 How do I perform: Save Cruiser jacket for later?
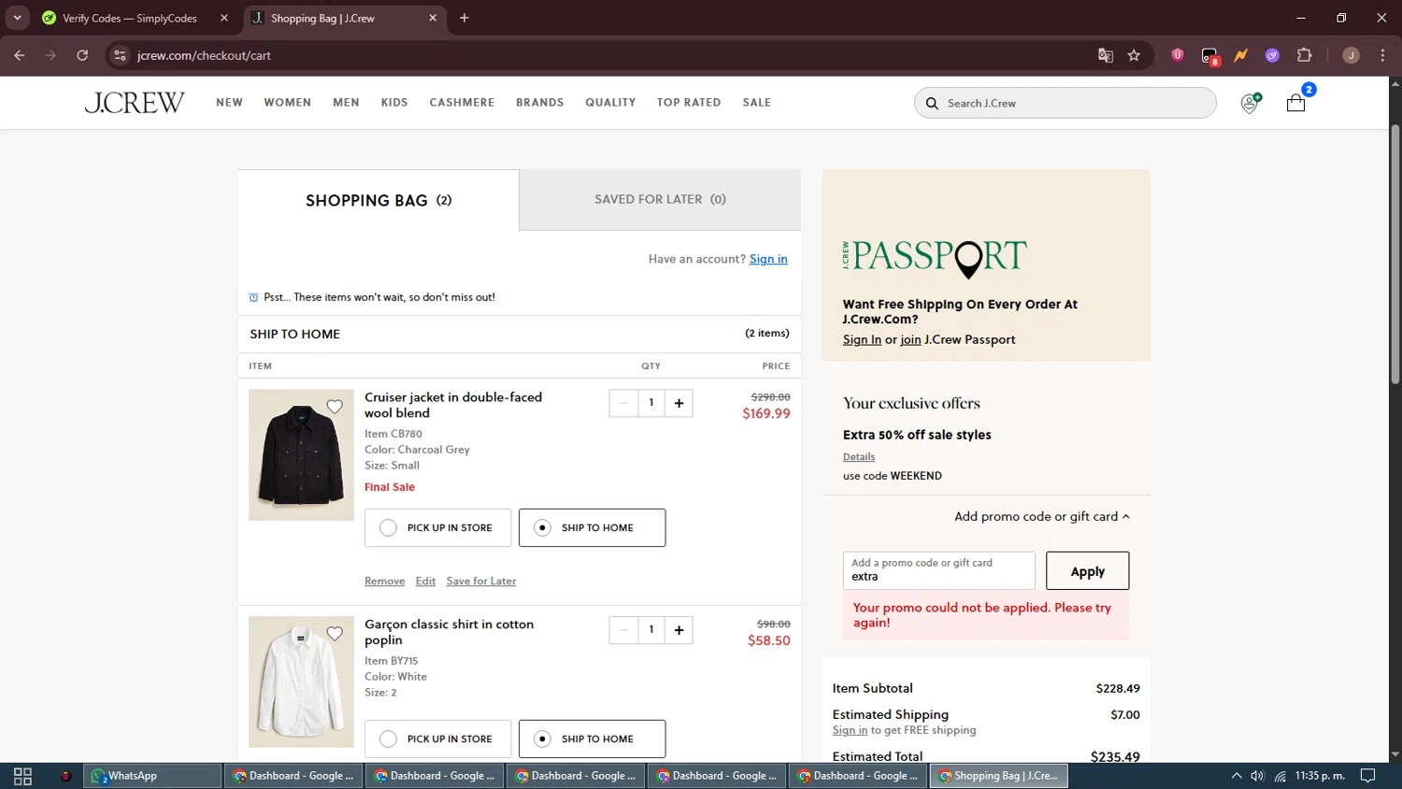pos(481,581)
